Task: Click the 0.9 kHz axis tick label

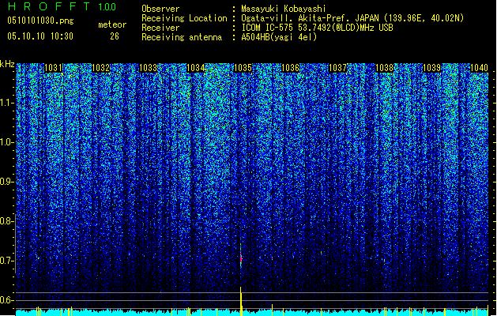Action: click(7, 182)
